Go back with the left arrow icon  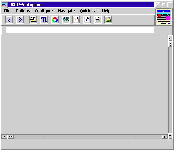tap(9, 20)
